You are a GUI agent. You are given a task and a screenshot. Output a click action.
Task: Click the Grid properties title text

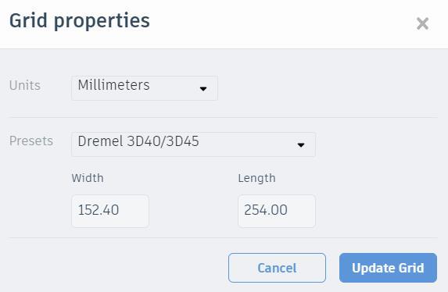(80, 21)
